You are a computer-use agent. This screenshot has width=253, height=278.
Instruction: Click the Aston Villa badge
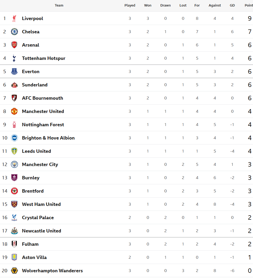(14, 257)
